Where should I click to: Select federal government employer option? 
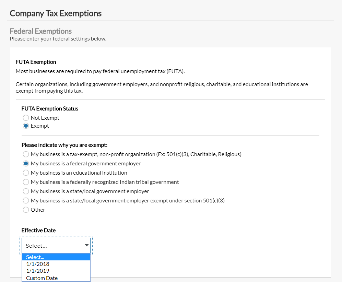click(x=26, y=163)
